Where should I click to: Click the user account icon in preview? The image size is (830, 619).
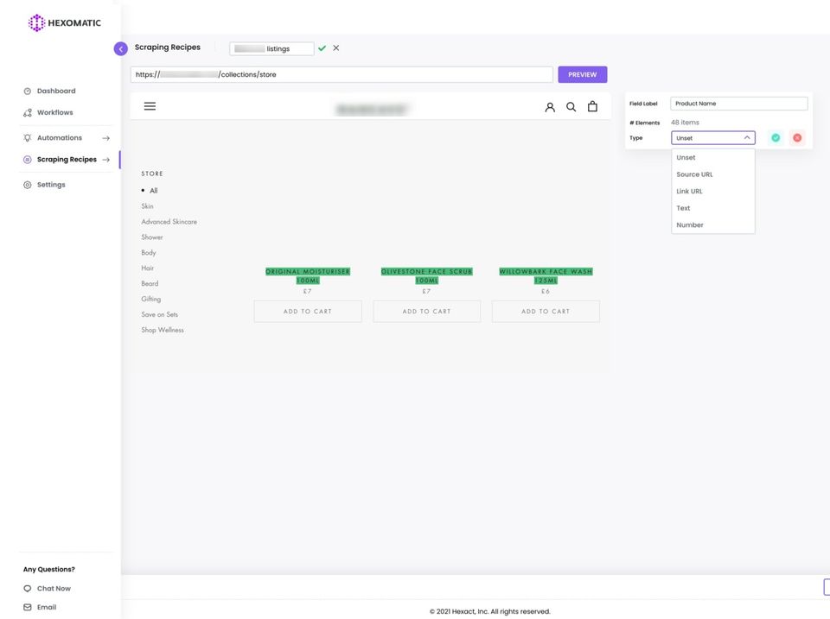point(550,107)
